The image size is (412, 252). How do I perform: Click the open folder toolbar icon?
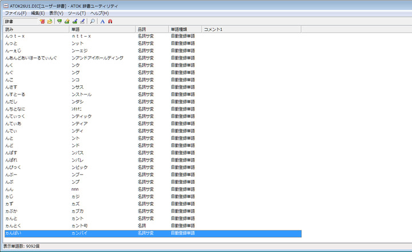tap(50, 21)
